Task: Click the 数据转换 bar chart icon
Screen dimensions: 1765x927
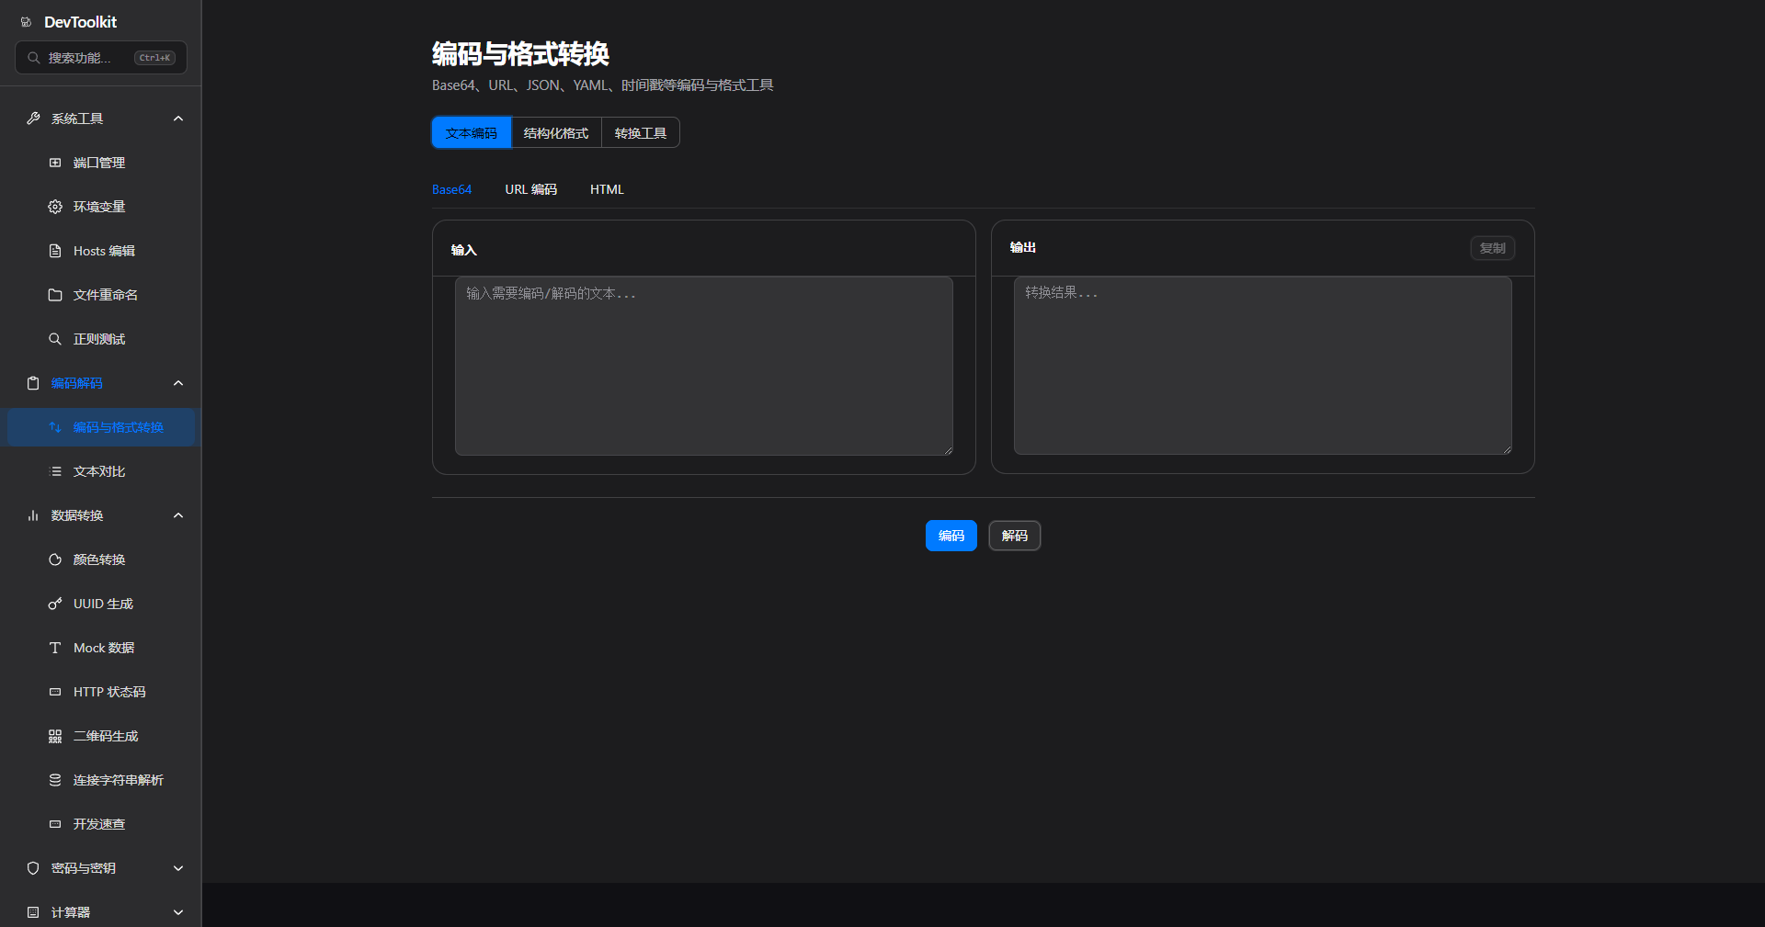Action: click(33, 515)
